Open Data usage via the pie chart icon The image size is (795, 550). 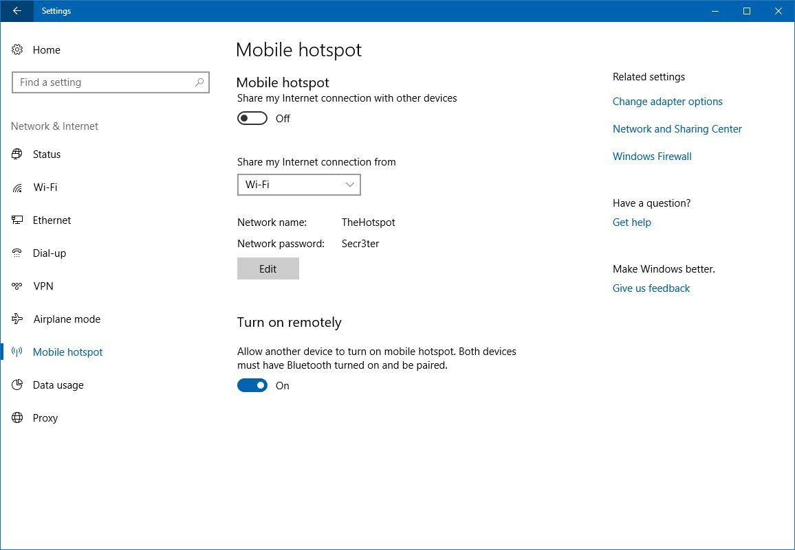pyautogui.click(x=17, y=385)
